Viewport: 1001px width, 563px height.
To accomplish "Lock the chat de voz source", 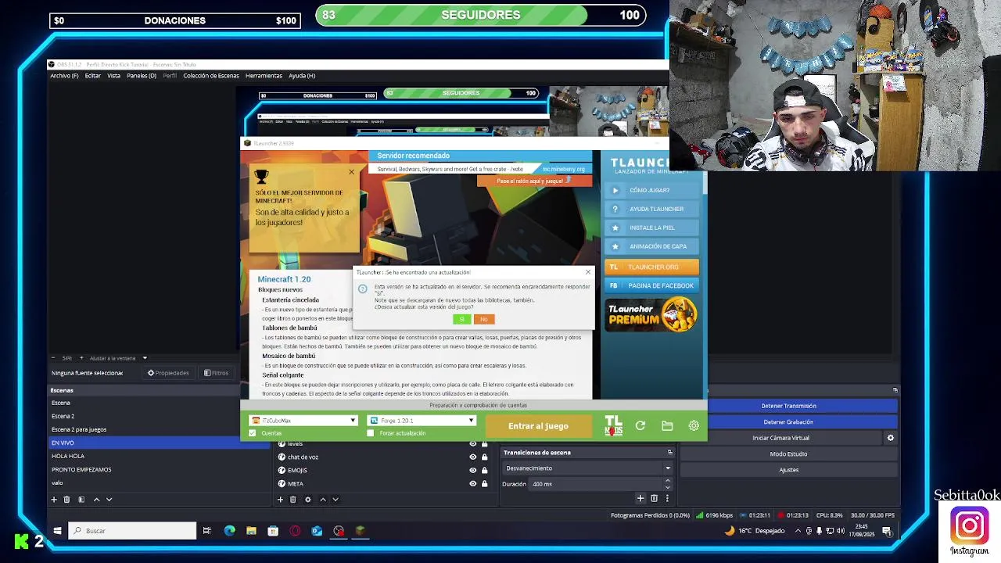I will click(x=484, y=457).
